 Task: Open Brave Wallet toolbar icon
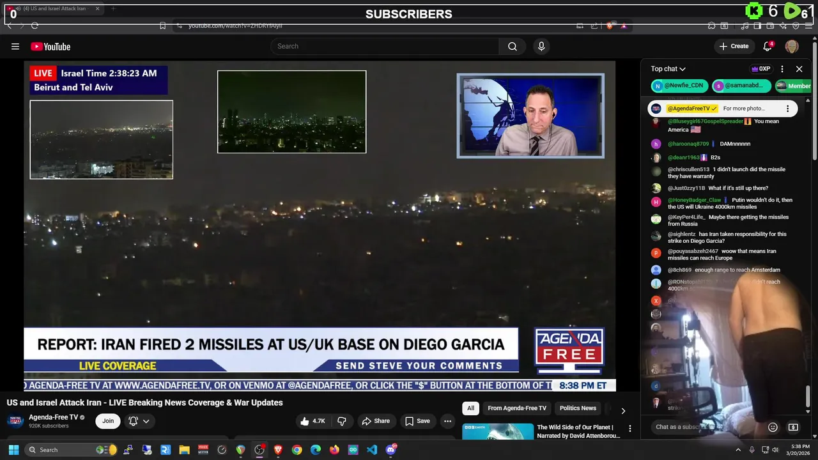[770, 26]
